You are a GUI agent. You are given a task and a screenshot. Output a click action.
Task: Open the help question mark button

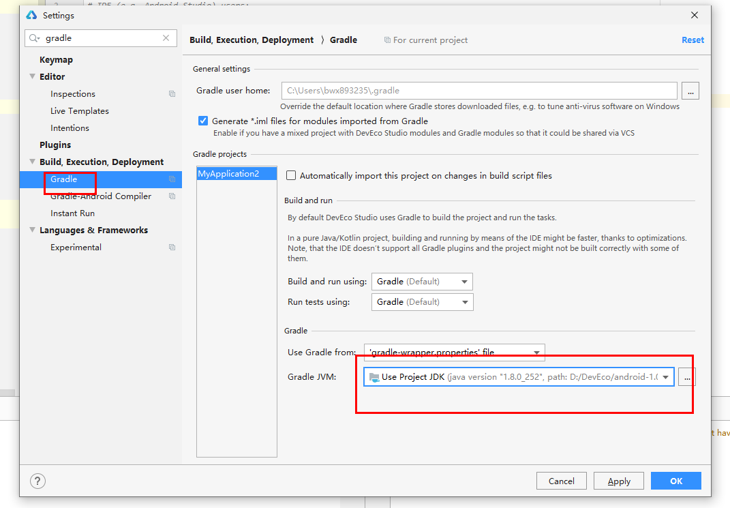[x=37, y=481]
